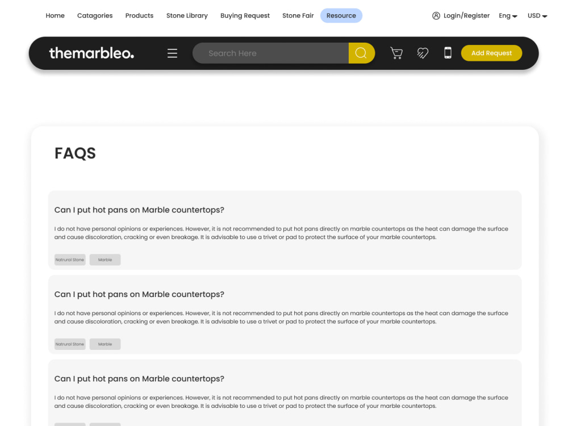Viewport: 568px width, 426px height.
Task: Open the hamburger menu icon
Action: (x=172, y=53)
